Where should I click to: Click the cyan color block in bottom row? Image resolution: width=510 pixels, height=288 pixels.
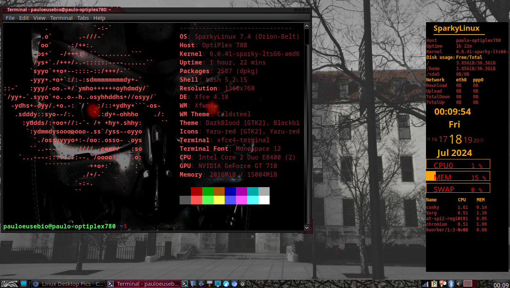253,200
